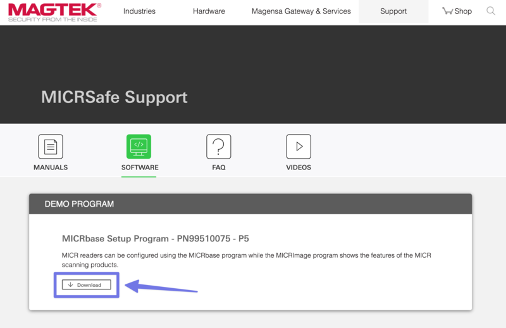The image size is (506, 328).
Task: Select the Support menu item
Action: pos(393,11)
